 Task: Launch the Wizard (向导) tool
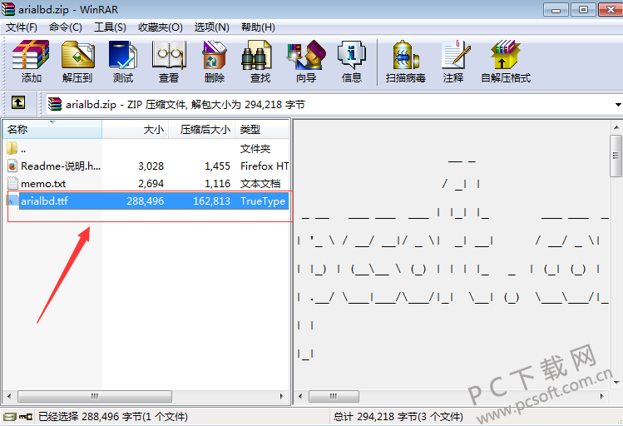pos(306,62)
